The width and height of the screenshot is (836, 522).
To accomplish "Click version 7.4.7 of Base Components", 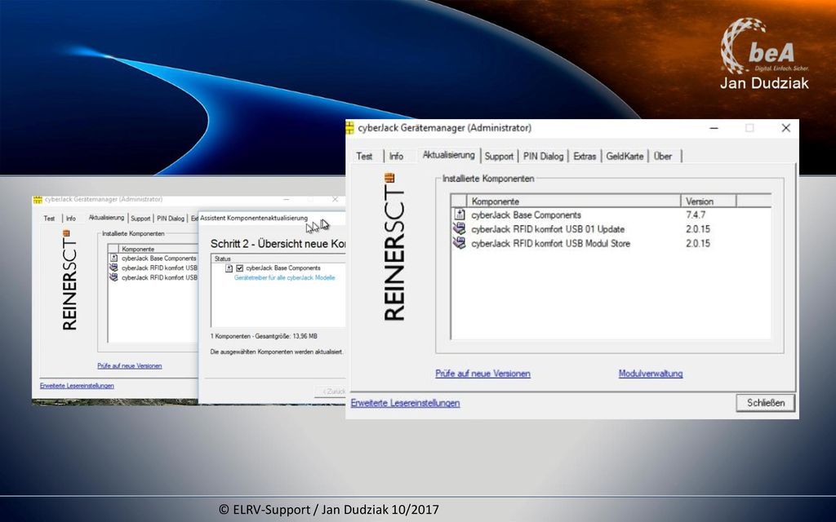I will tap(696, 215).
